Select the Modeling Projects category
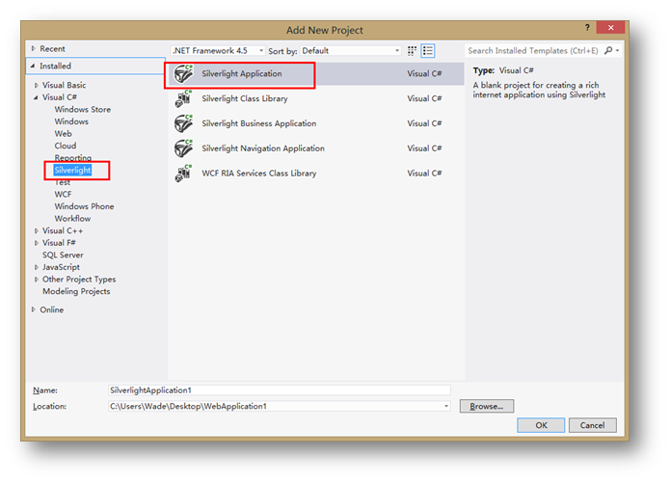This screenshot has width=670, height=482. (76, 291)
